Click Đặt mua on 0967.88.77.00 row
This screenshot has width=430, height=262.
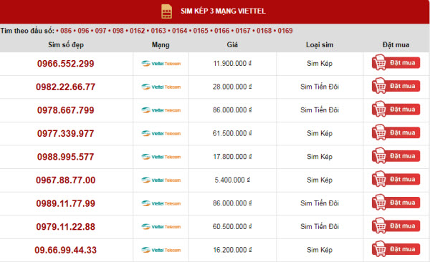click(x=396, y=179)
